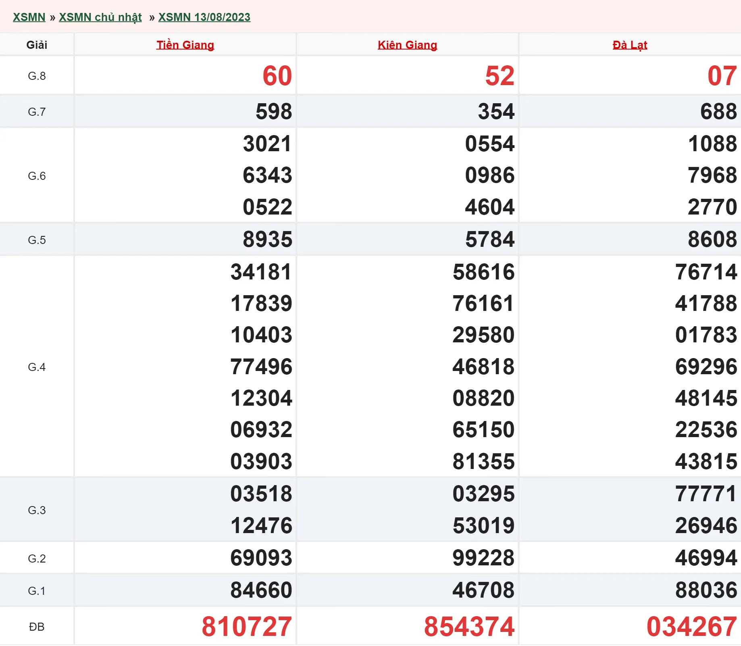Select Đà Lạt special prize 034267
The height and width of the screenshot is (646, 741).
(x=691, y=627)
